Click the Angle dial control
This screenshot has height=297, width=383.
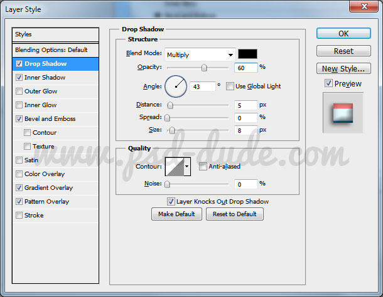pos(176,86)
